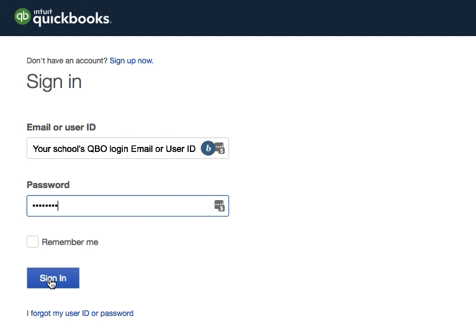The height and width of the screenshot is (328, 476).
Task: Open password manager icon in Email field
Action: (x=220, y=148)
